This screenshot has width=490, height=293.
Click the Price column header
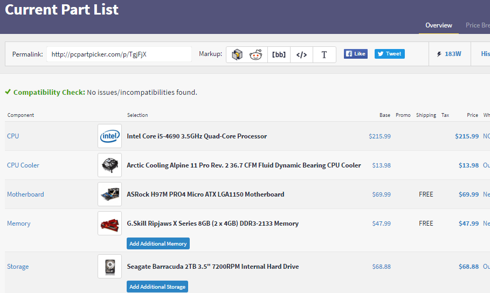pyautogui.click(x=473, y=115)
